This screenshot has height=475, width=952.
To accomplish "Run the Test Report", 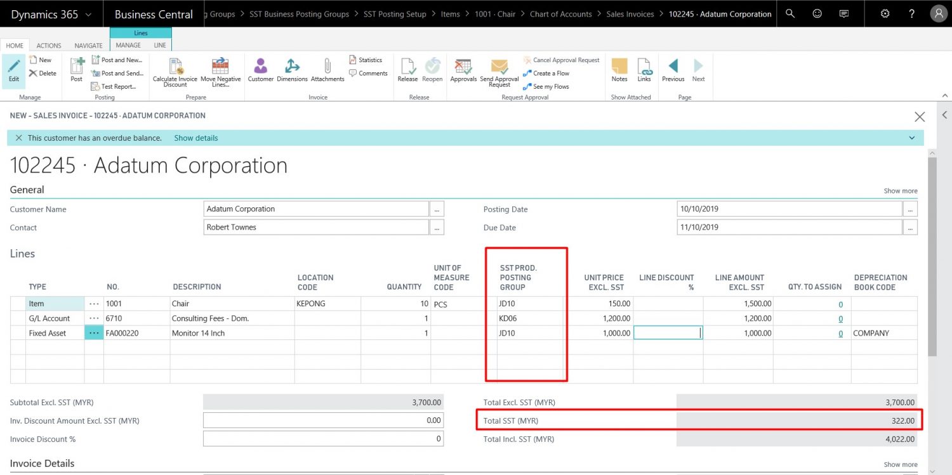I will 114,87.
